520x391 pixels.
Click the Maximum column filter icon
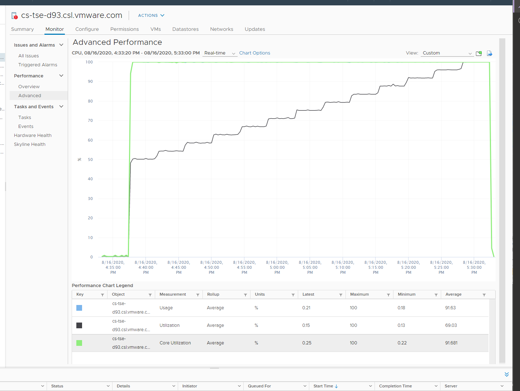tap(388, 295)
